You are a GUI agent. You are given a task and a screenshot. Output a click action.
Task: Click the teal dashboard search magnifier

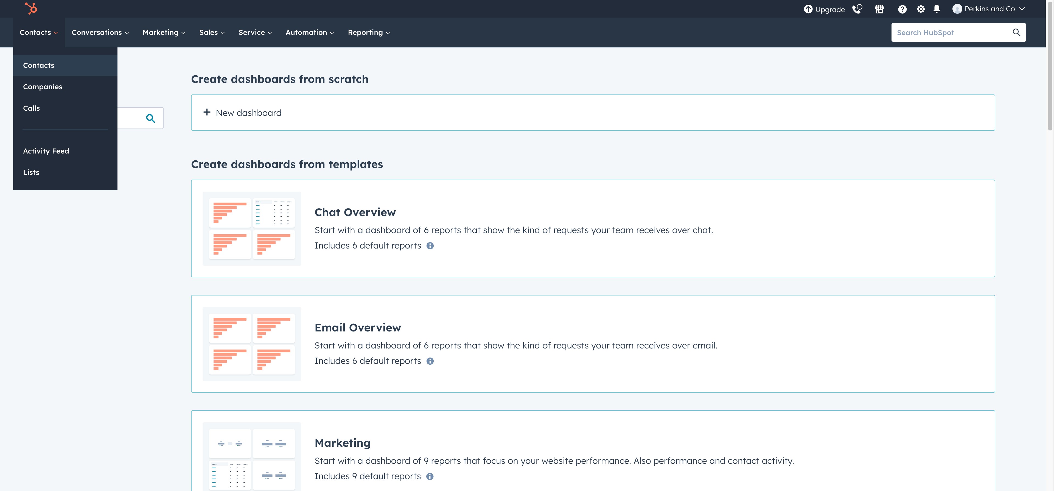tap(150, 118)
